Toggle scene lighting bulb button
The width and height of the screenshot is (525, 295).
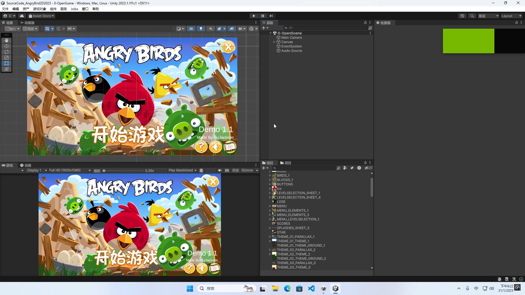201,29
